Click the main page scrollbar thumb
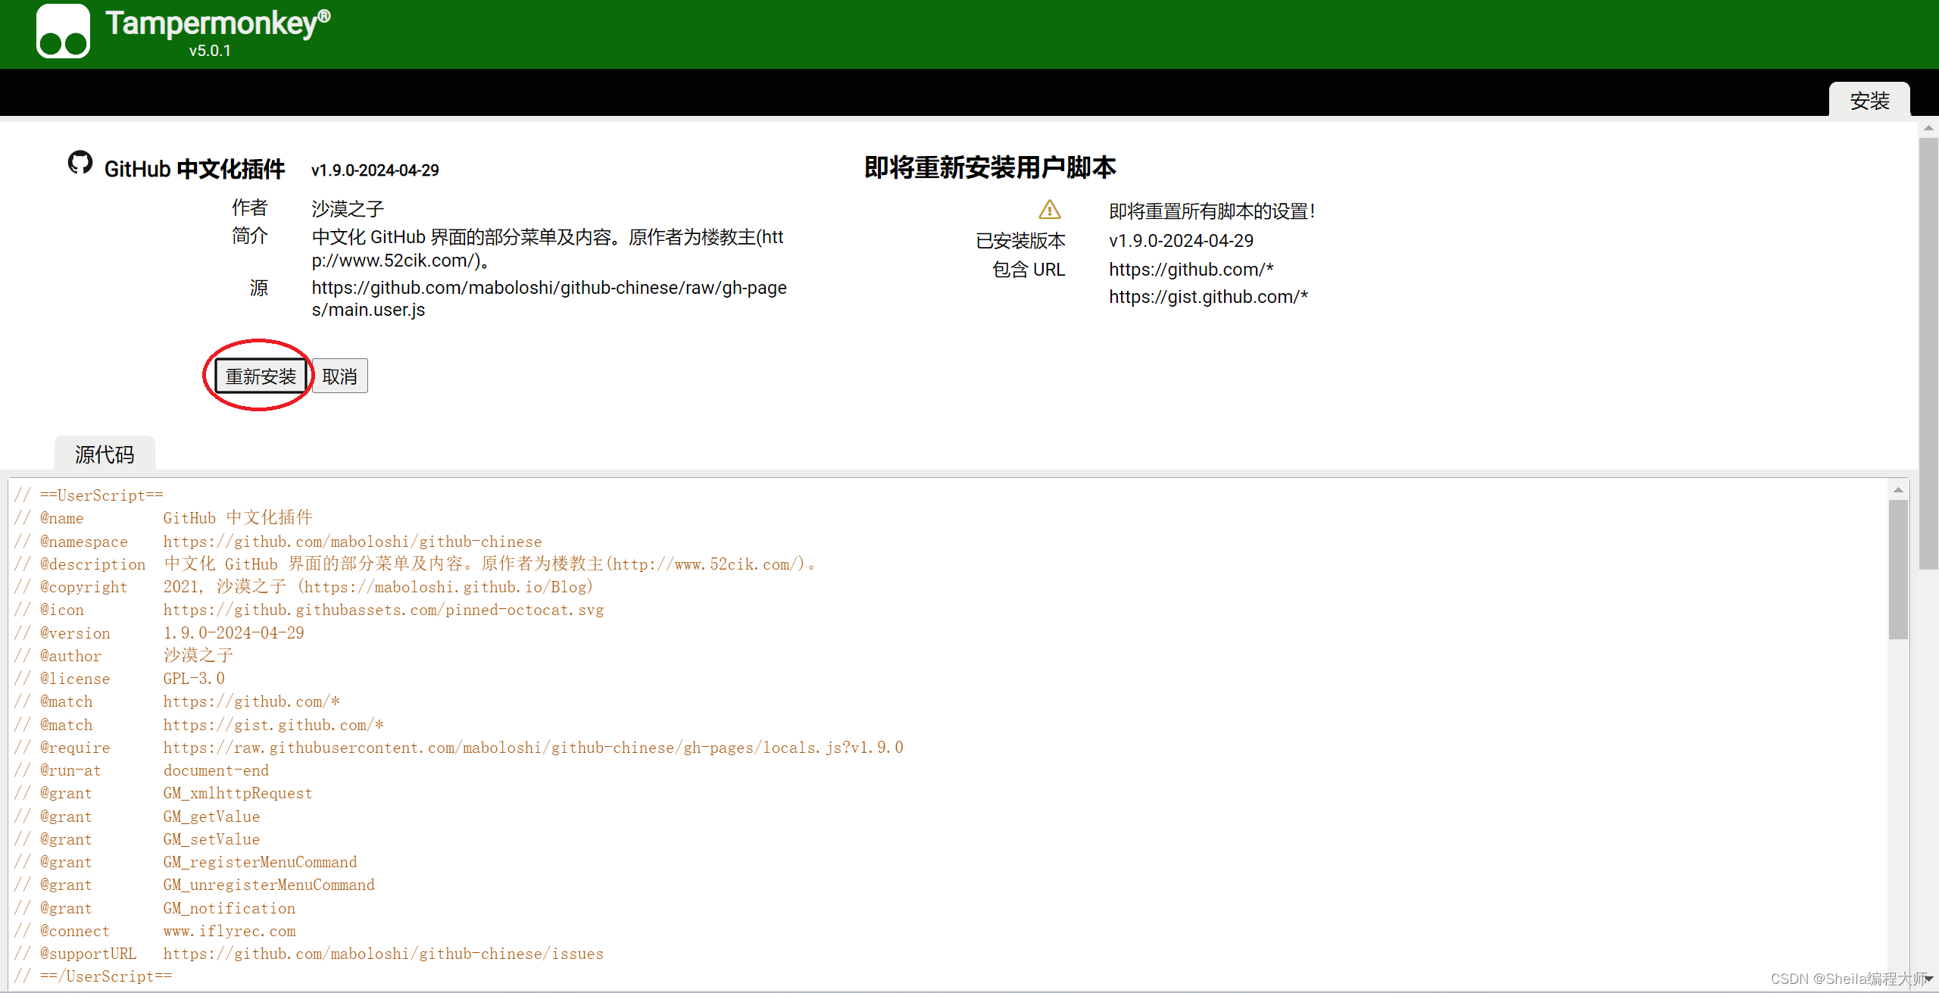 click(x=1928, y=352)
